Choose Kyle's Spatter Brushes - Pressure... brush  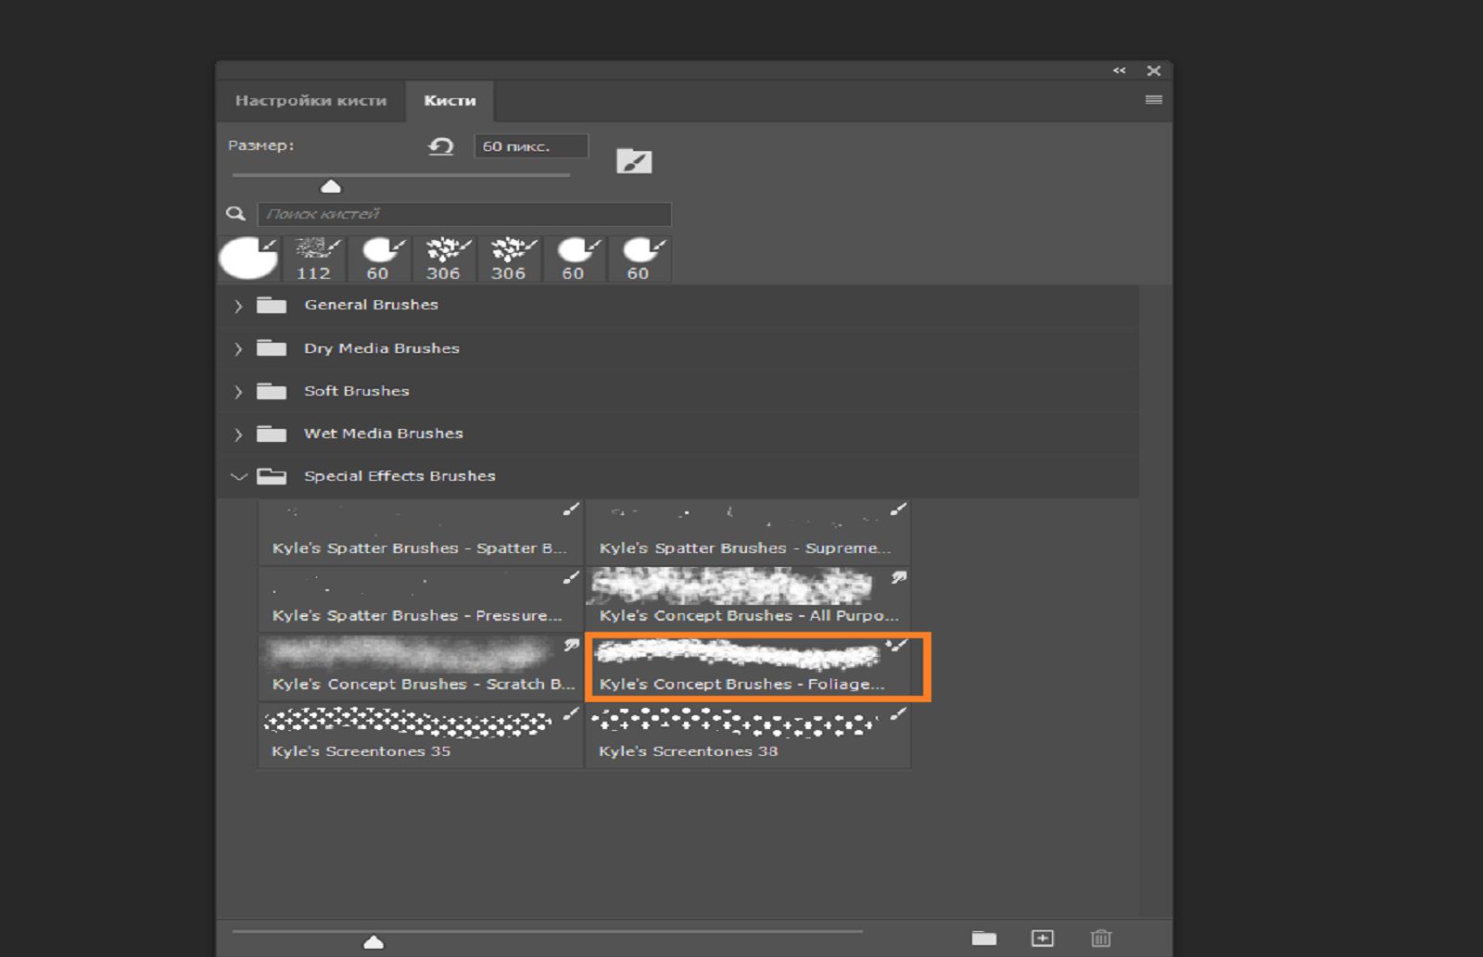(421, 599)
